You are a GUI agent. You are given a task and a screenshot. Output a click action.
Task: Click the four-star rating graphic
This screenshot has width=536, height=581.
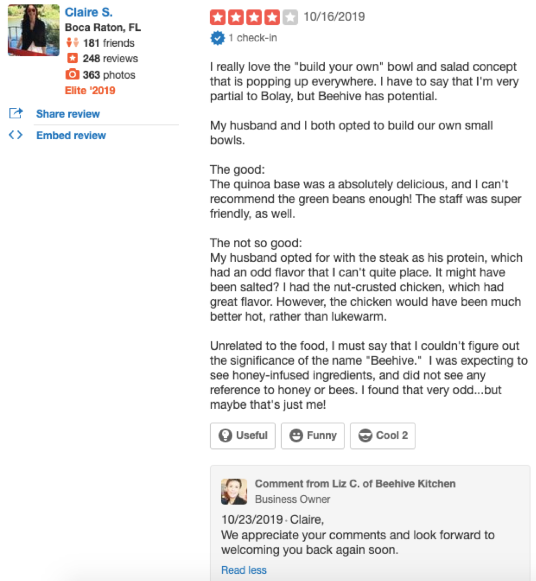pos(253,18)
